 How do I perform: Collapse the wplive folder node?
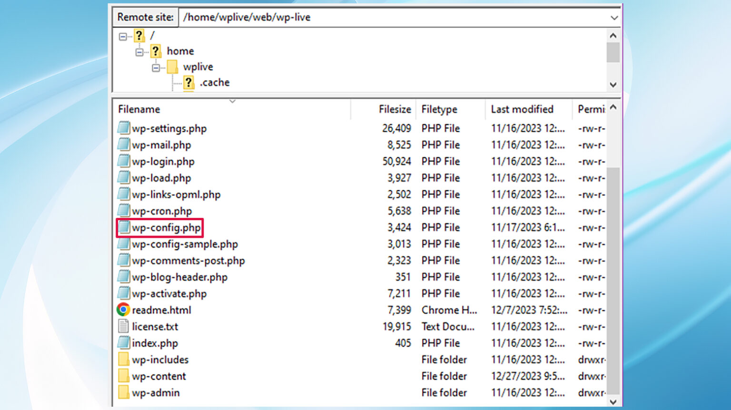click(x=156, y=67)
